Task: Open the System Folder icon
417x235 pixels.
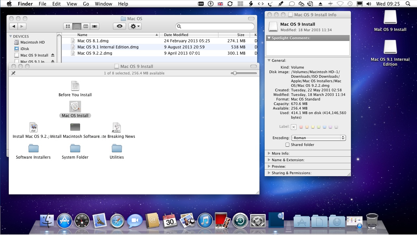Action: (x=75, y=148)
